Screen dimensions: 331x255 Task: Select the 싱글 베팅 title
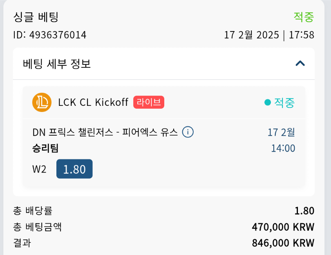coord(36,17)
